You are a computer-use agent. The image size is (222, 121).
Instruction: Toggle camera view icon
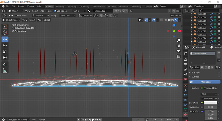point(179,51)
